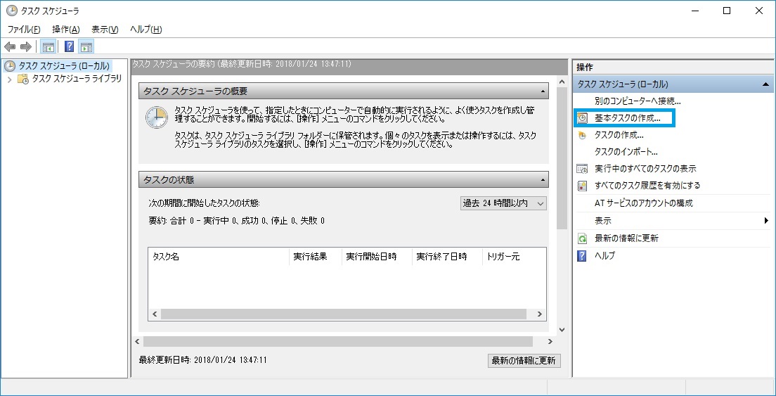Expand the タスク スケジューラ ライブラリ tree node
The width and height of the screenshot is (776, 396).
[9, 79]
